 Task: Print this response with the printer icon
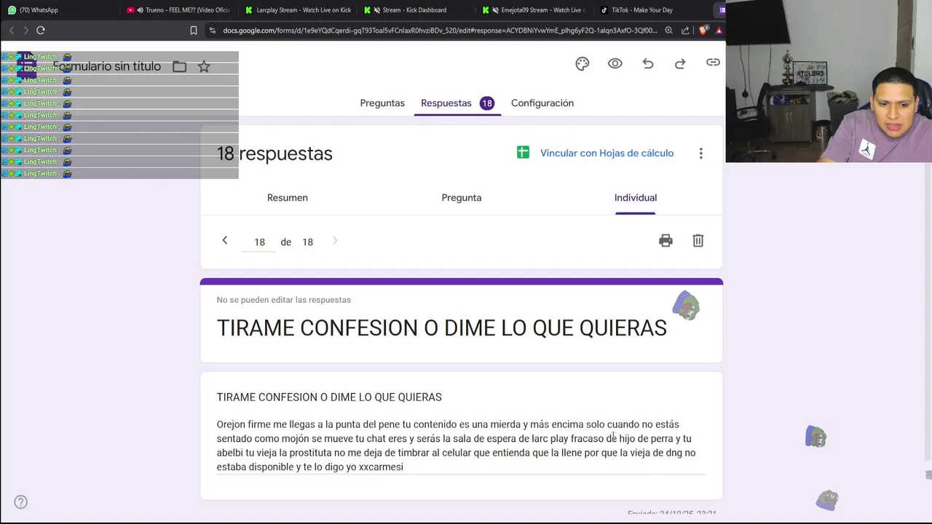[x=666, y=241]
